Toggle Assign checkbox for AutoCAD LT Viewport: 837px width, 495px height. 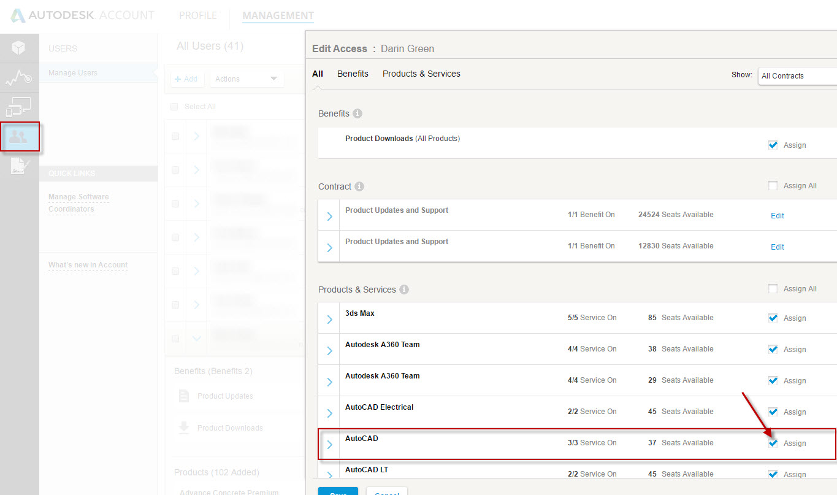tap(773, 474)
